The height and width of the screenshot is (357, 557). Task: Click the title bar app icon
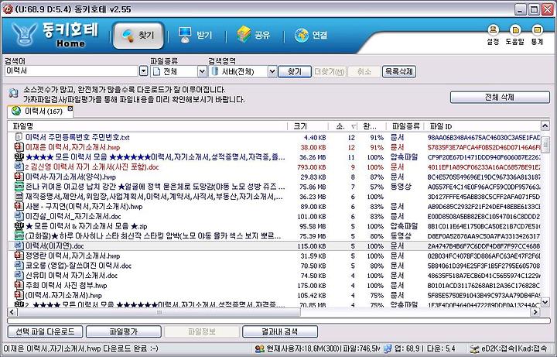tap(7, 9)
